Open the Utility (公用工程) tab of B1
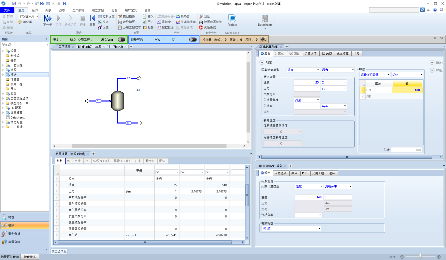446x260 pixels. pos(318,173)
